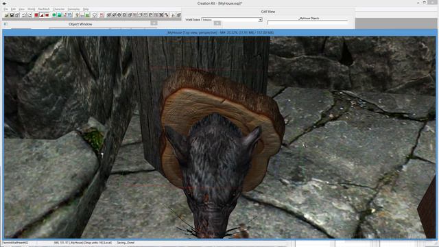This screenshot has height=247, width=439.
Task: Click the black X toolbar icon
Action: 161,15
